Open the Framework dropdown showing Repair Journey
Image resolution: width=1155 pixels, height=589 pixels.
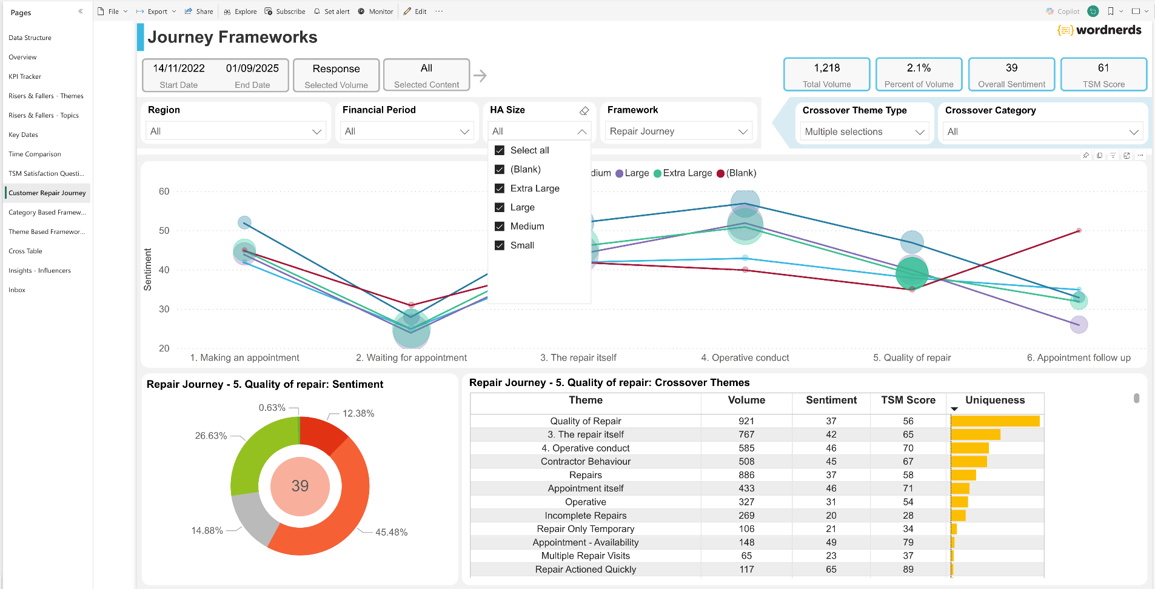click(678, 131)
